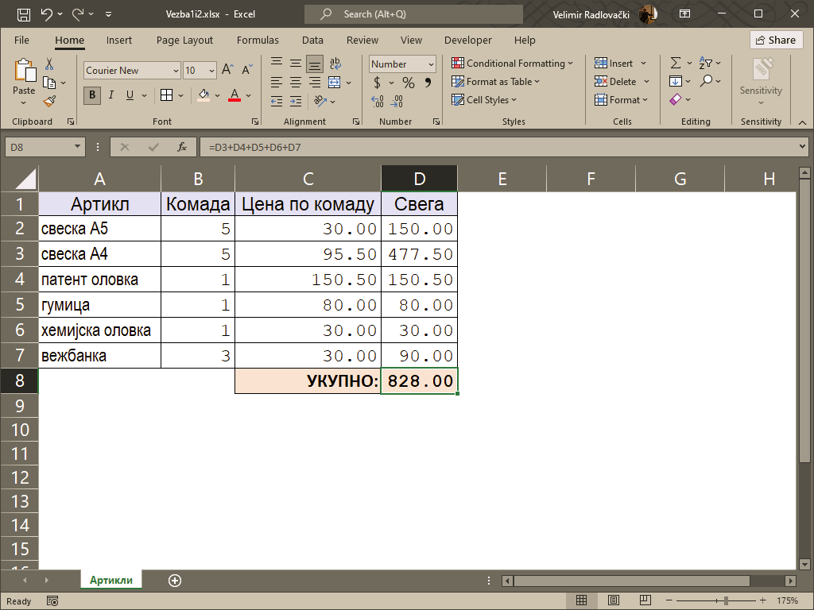Click the Wrap Text icon
This screenshot has height=610, width=814.
[x=335, y=64]
